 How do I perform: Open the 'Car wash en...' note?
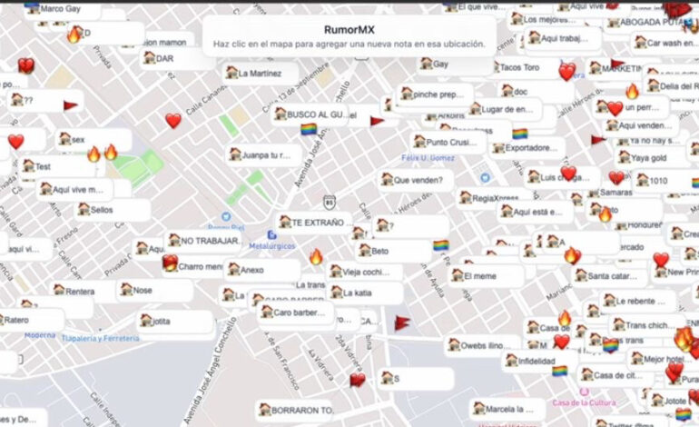(x=666, y=43)
